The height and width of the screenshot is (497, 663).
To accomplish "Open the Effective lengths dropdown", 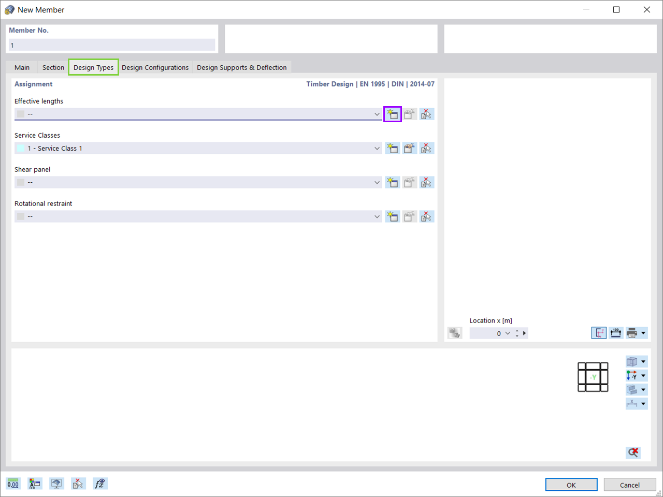I will click(x=377, y=114).
